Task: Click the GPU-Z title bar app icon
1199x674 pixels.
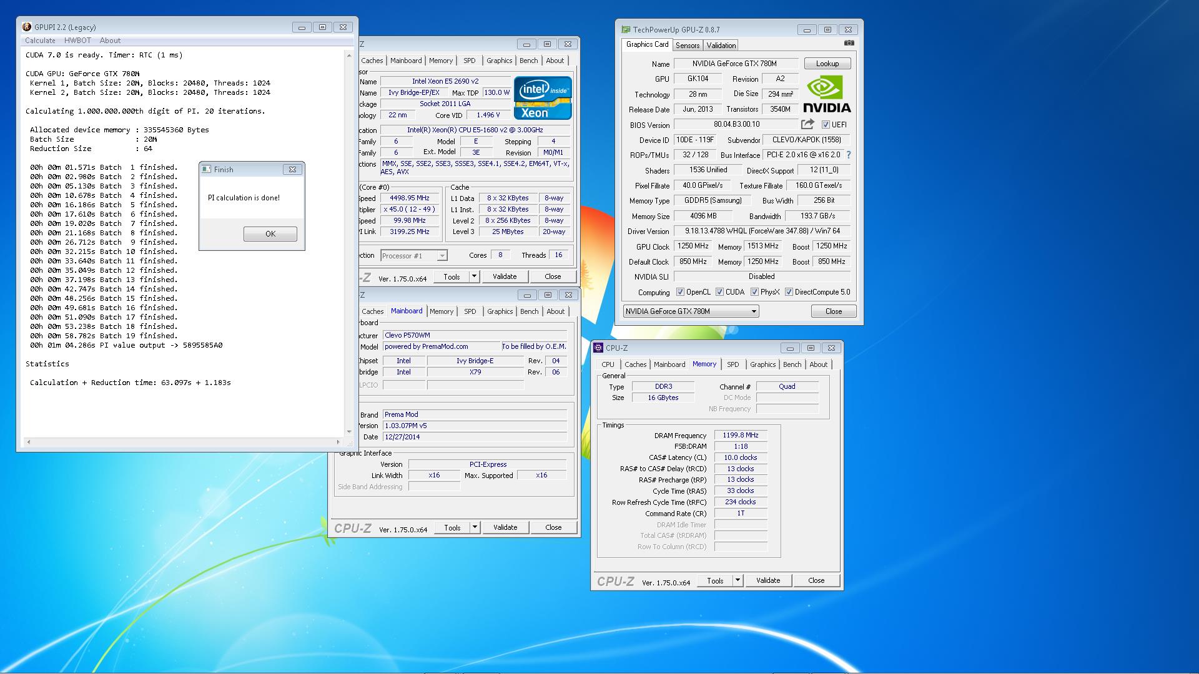Action: coord(626,29)
